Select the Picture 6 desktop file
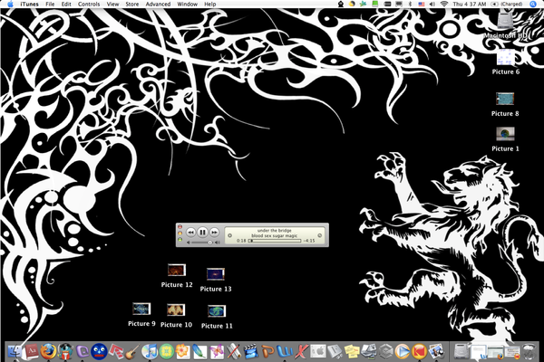This screenshot has width=544, height=362. (x=505, y=57)
